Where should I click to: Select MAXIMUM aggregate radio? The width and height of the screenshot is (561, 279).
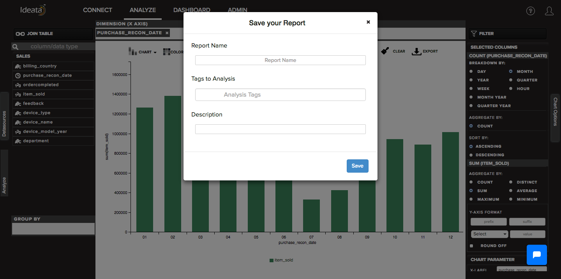coord(471,200)
